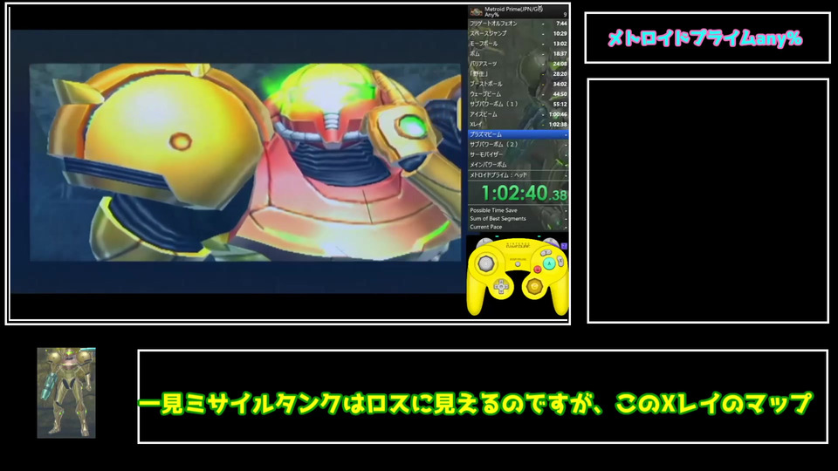
Task: Click the D-pad on controller display
Action: (x=501, y=287)
